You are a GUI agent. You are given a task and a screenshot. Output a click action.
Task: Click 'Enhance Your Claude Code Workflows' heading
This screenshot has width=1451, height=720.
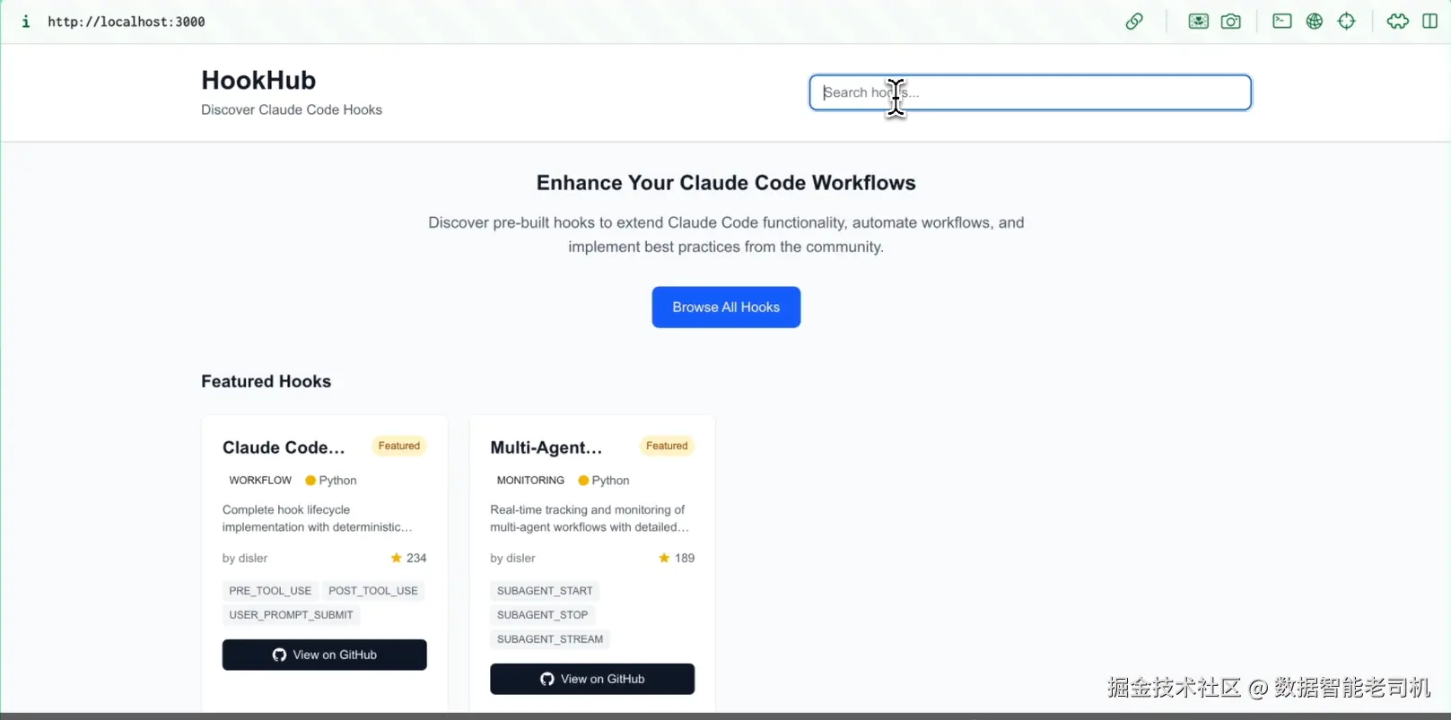click(726, 183)
